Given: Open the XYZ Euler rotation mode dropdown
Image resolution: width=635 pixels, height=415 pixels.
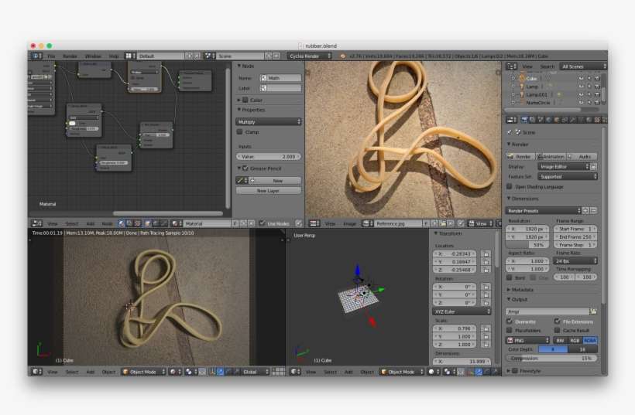Looking at the screenshot, I should point(462,311).
